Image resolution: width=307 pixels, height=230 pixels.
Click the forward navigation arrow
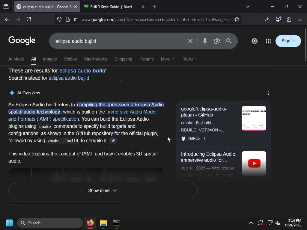coord(18,19)
